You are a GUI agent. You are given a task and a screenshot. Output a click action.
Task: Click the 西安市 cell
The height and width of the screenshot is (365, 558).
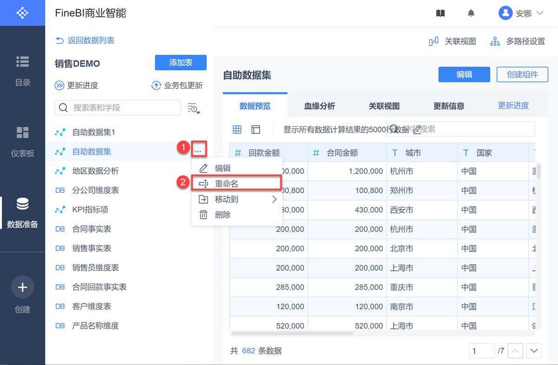(422, 210)
